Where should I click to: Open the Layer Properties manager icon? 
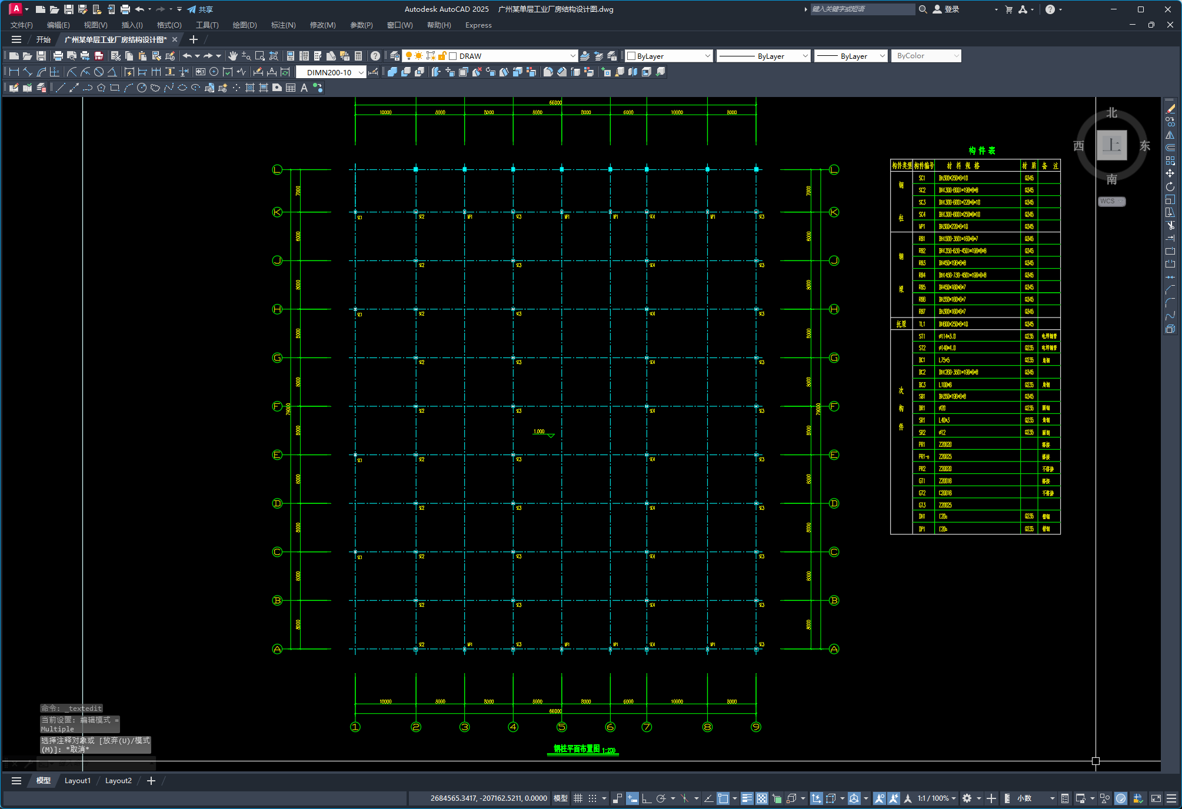(x=395, y=56)
